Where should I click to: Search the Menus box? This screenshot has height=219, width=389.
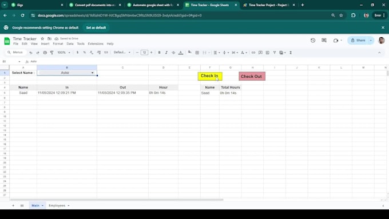pyautogui.click(x=15, y=53)
